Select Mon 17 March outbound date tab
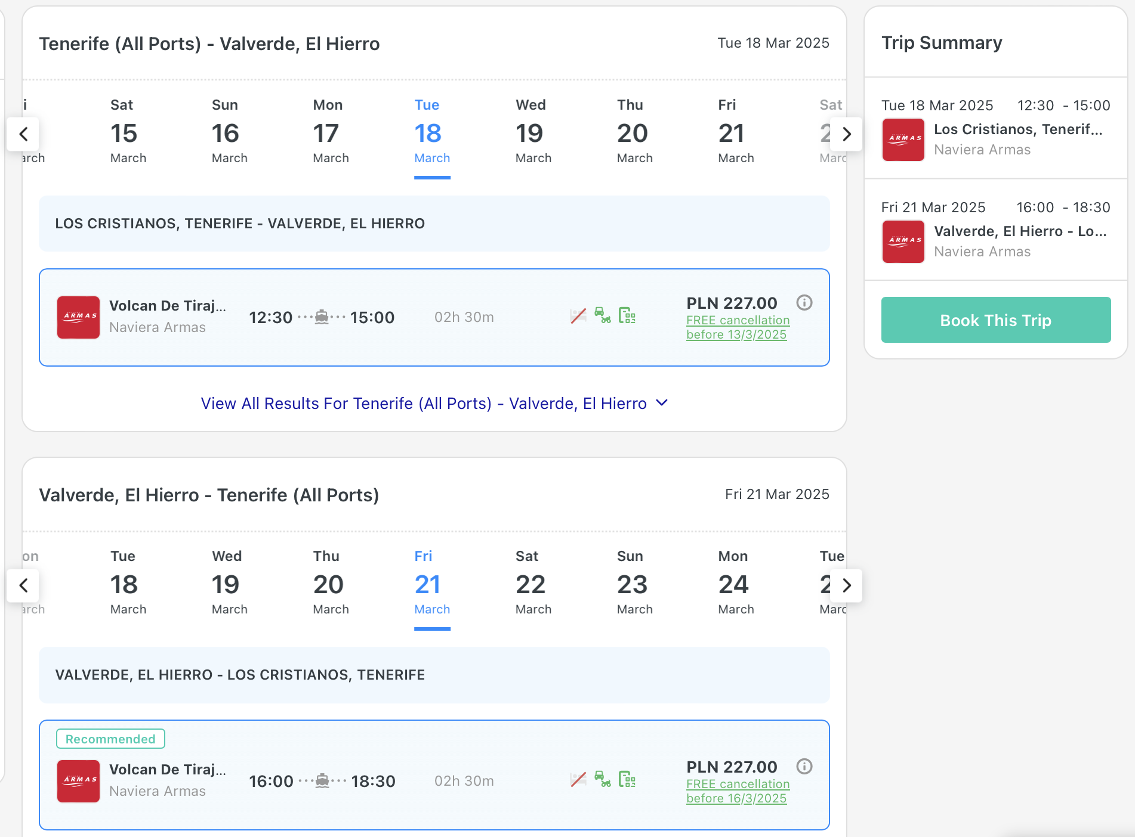1135x837 pixels. [x=331, y=132]
